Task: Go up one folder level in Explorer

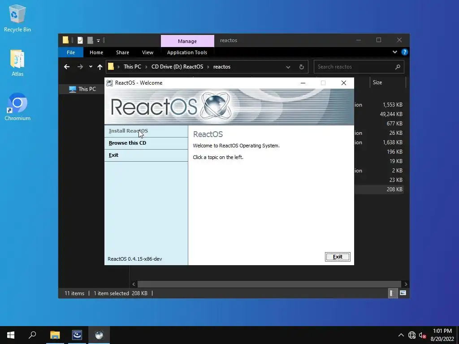Action: tap(100, 67)
